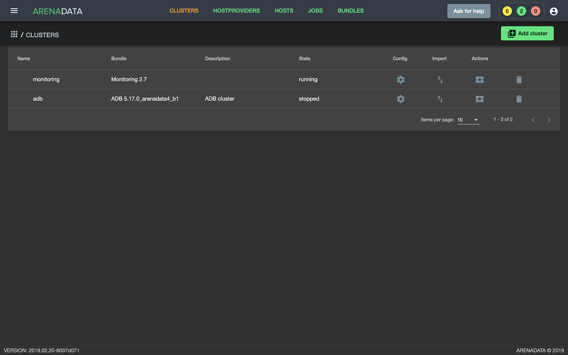The height and width of the screenshot is (355, 568).
Task: Open the adb cluster name link
Action: (x=38, y=99)
